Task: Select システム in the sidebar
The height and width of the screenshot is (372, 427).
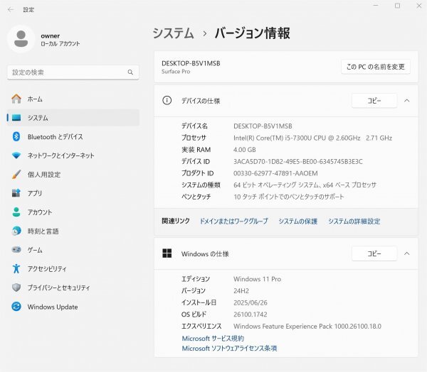Action: coord(73,118)
